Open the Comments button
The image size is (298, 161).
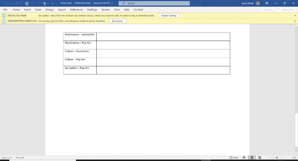(286, 10)
